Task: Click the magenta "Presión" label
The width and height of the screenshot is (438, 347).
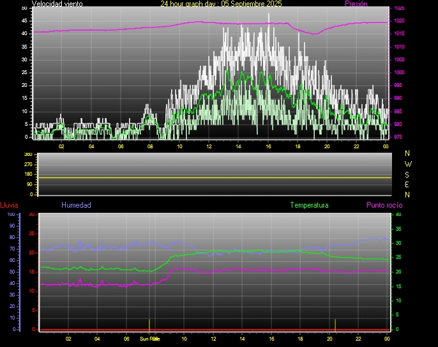Action: [356, 4]
